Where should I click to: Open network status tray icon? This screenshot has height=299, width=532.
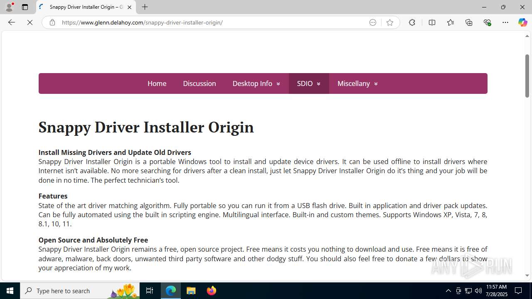tap(468, 291)
